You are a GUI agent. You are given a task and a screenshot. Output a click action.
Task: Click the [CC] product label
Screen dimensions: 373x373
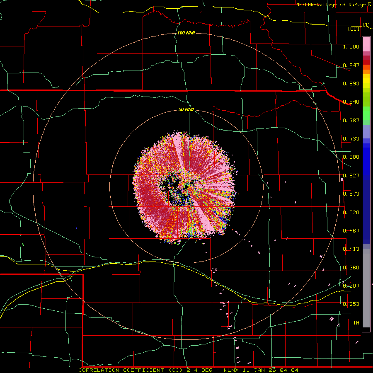click(x=354, y=29)
